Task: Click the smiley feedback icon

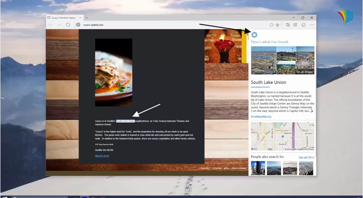Action: point(304,25)
